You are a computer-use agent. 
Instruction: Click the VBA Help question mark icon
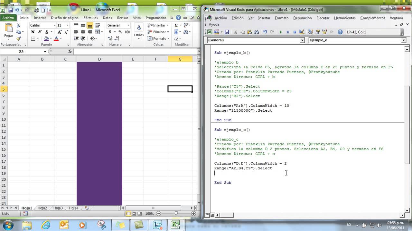point(340,32)
